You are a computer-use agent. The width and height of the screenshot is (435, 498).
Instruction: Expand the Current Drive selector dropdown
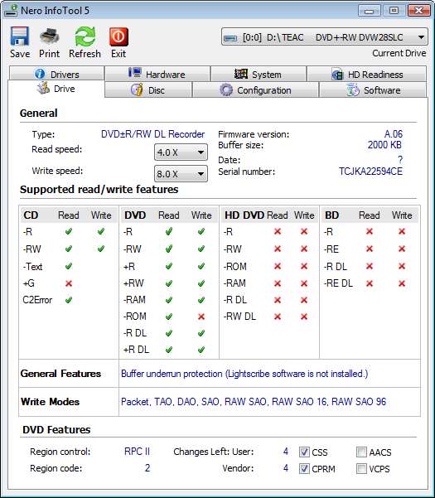pyautogui.click(x=324, y=36)
